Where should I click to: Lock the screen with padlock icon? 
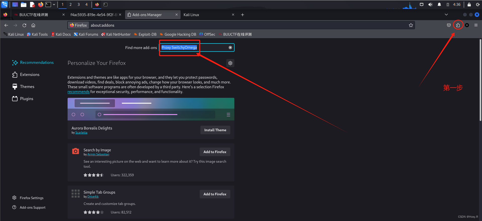point(469,5)
